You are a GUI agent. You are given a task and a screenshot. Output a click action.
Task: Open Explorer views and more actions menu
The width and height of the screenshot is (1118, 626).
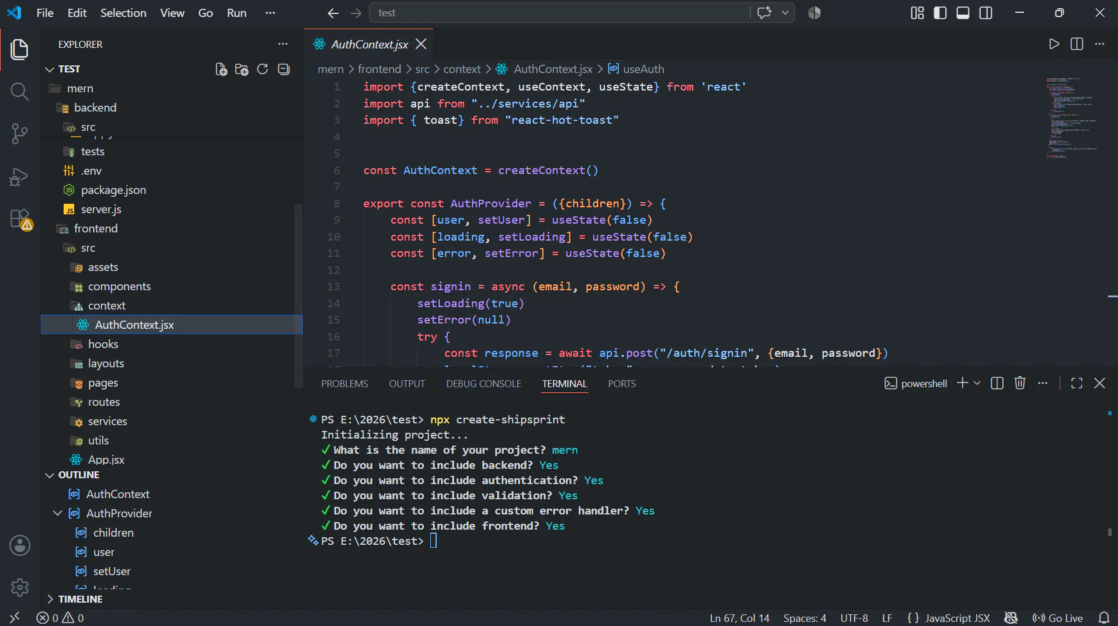[283, 44]
